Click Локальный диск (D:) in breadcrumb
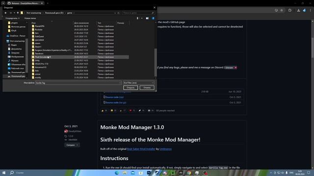The image size is (314, 176). click(x=54, y=13)
